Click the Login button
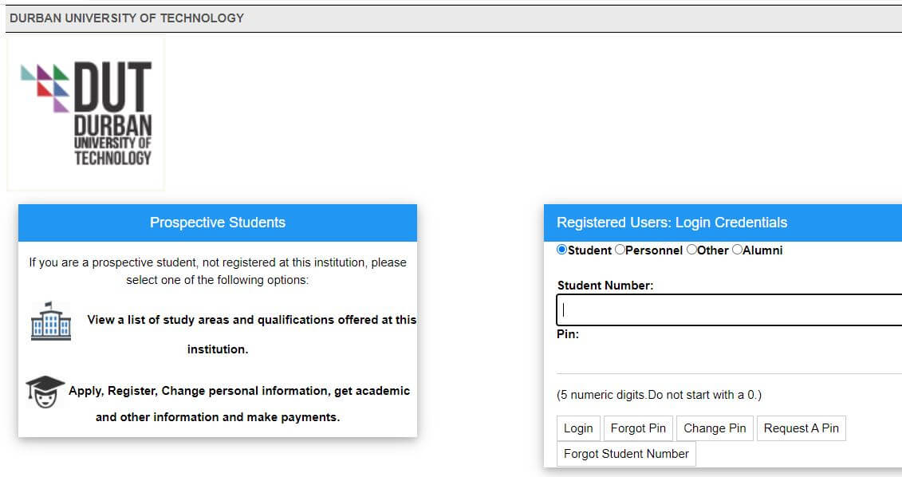Viewport: 902px width, 477px height. coord(578,428)
